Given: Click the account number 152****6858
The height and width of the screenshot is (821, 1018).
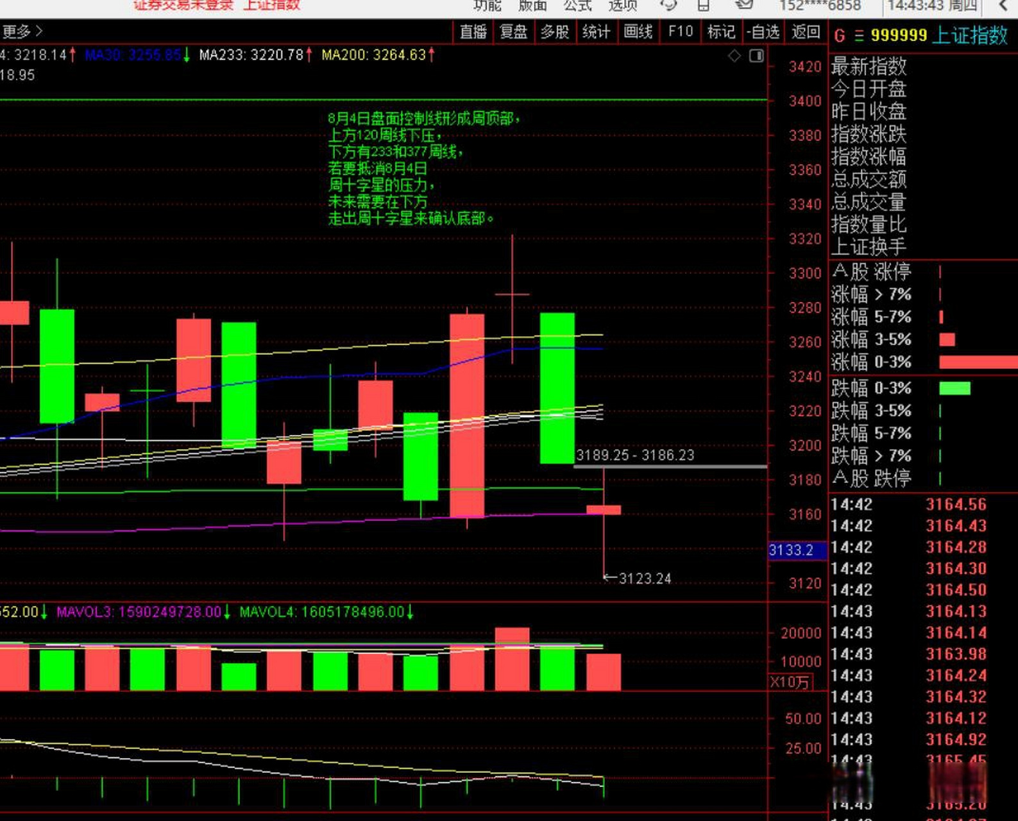Looking at the screenshot, I should [820, 6].
